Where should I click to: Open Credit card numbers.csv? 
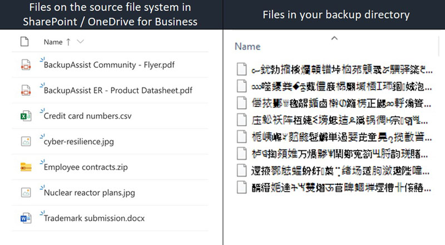coord(88,116)
